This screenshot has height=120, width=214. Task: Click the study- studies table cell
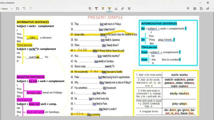pos(180,94)
